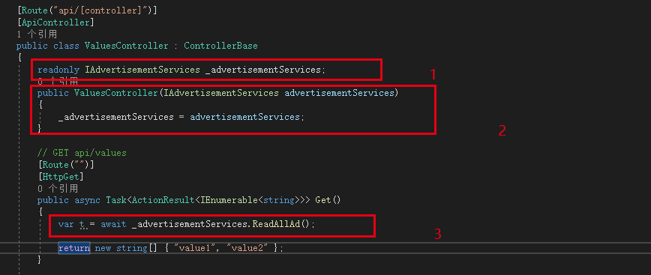Click the _advertisementServices field declaration name
This screenshot has height=275, width=651.
click(262, 70)
